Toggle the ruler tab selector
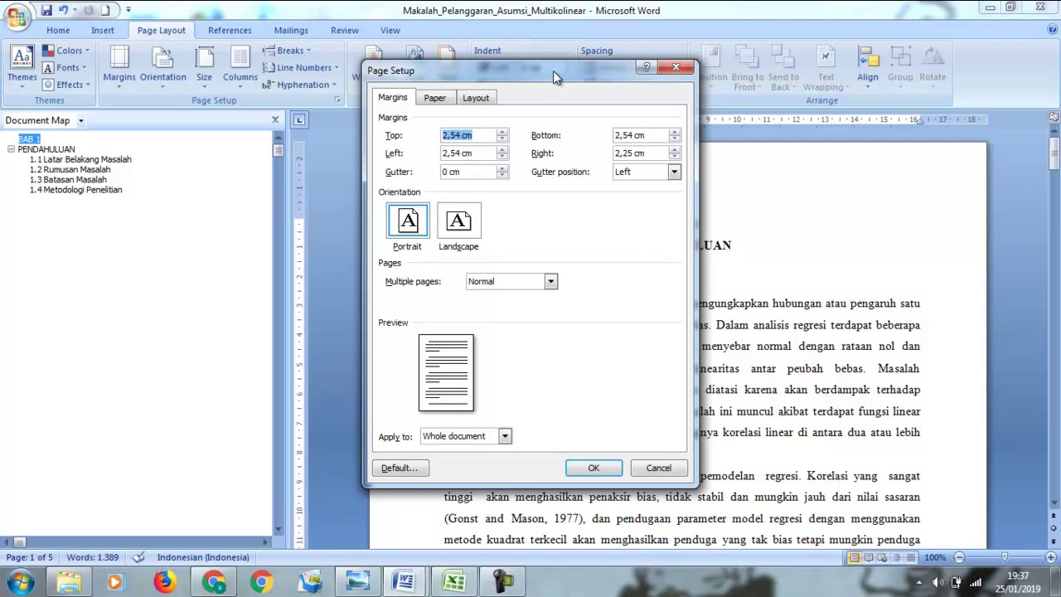 299,120
